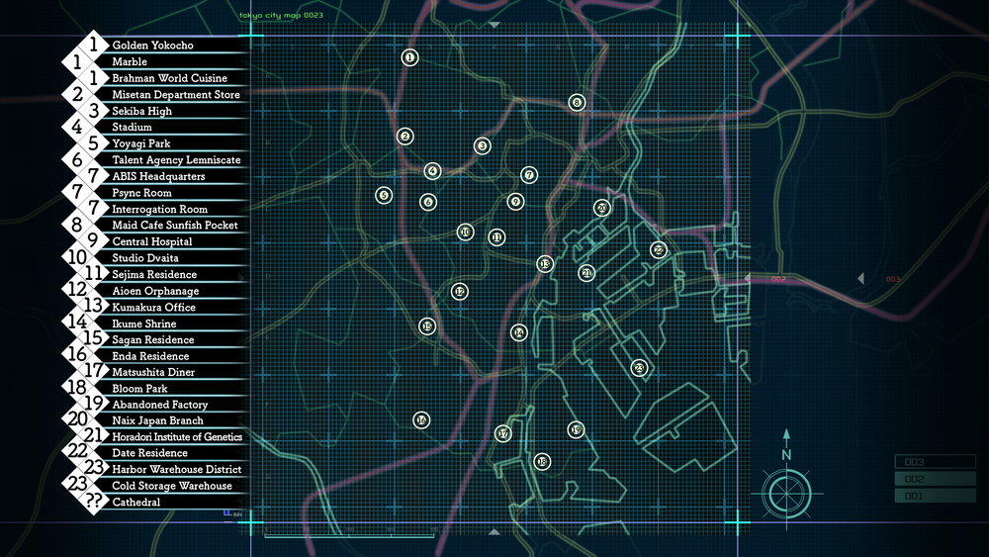Click map marker 21 on the map
The height and width of the screenshot is (557, 989).
click(x=586, y=273)
